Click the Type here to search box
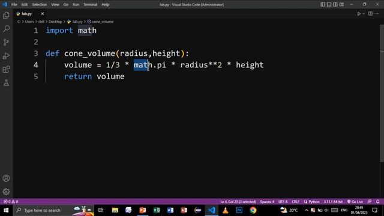 [x=53, y=211]
